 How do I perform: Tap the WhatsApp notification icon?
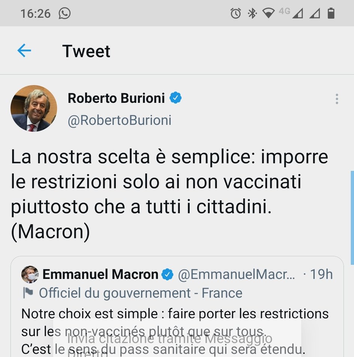point(64,14)
